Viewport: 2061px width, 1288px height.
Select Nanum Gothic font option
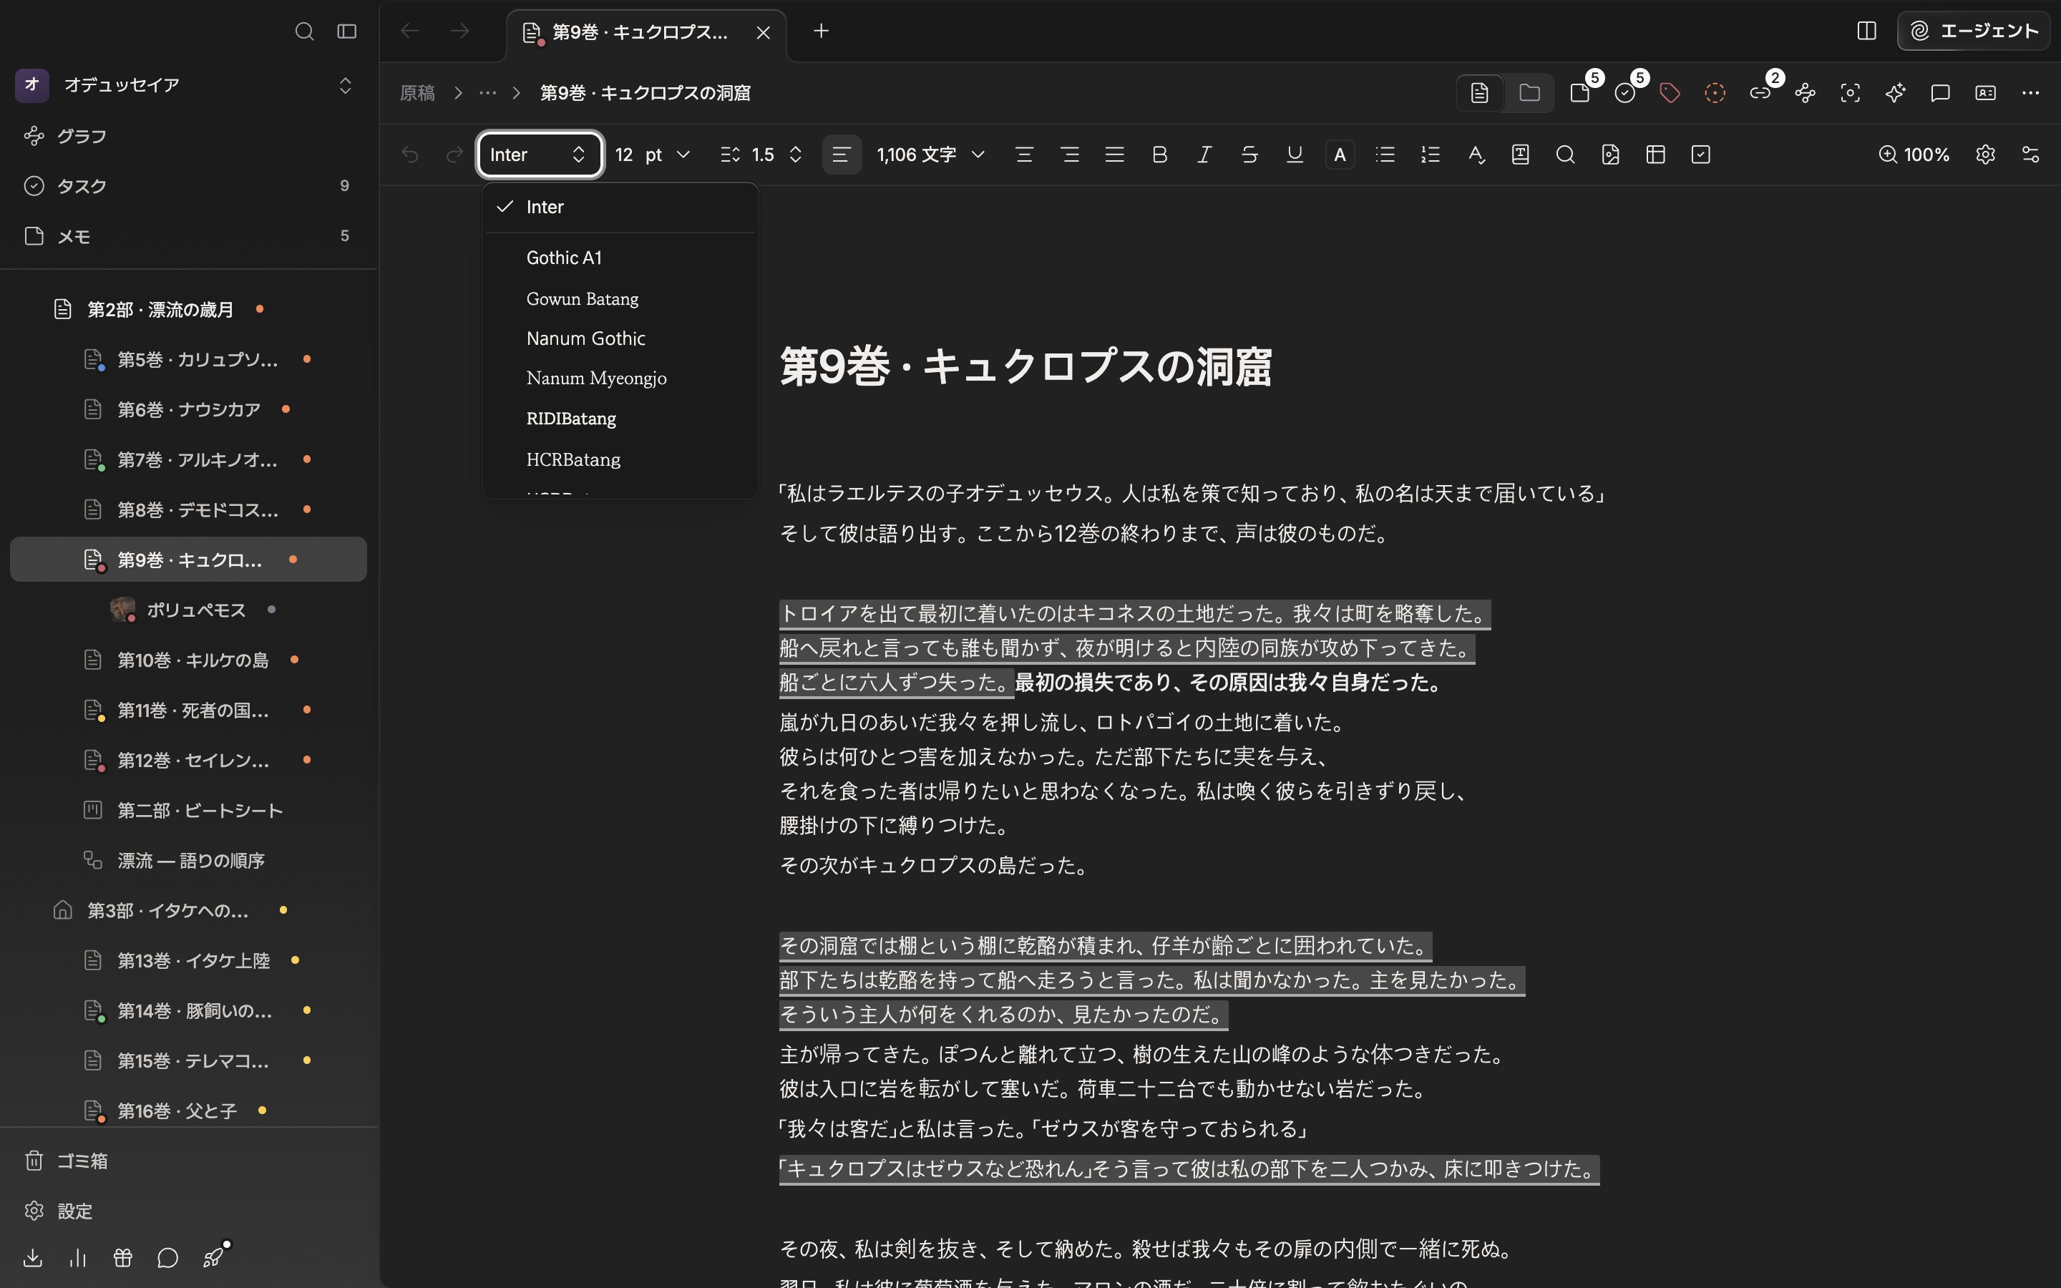620,338
